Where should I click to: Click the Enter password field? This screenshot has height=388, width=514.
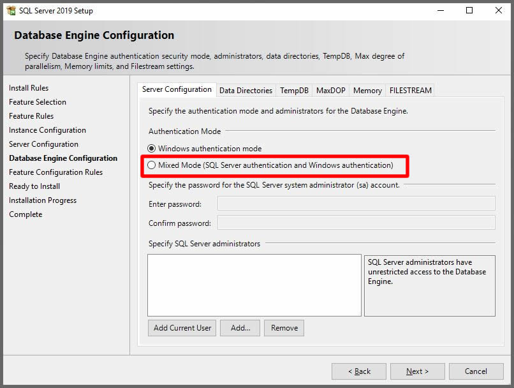click(x=356, y=204)
